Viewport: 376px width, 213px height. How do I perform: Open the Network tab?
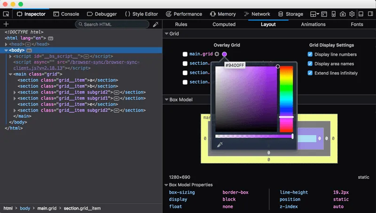click(x=257, y=14)
